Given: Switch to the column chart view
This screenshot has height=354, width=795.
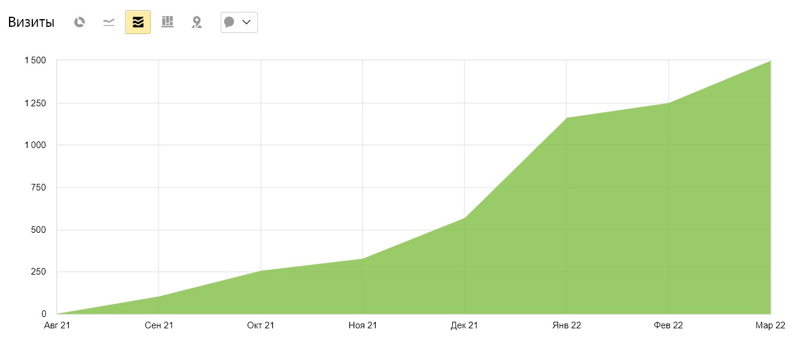Looking at the screenshot, I should pos(167,23).
